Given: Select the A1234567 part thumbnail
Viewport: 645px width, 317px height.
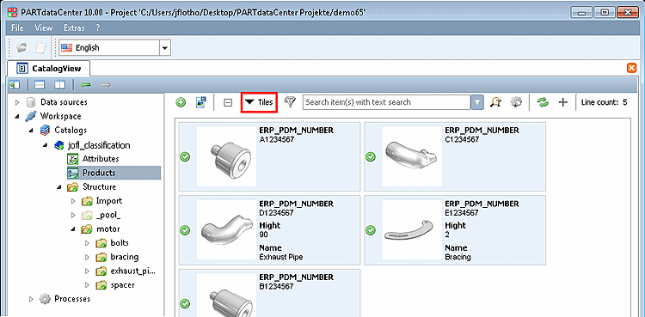Looking at the screenshot, I should pyautogui.click(x=227, y=156).
